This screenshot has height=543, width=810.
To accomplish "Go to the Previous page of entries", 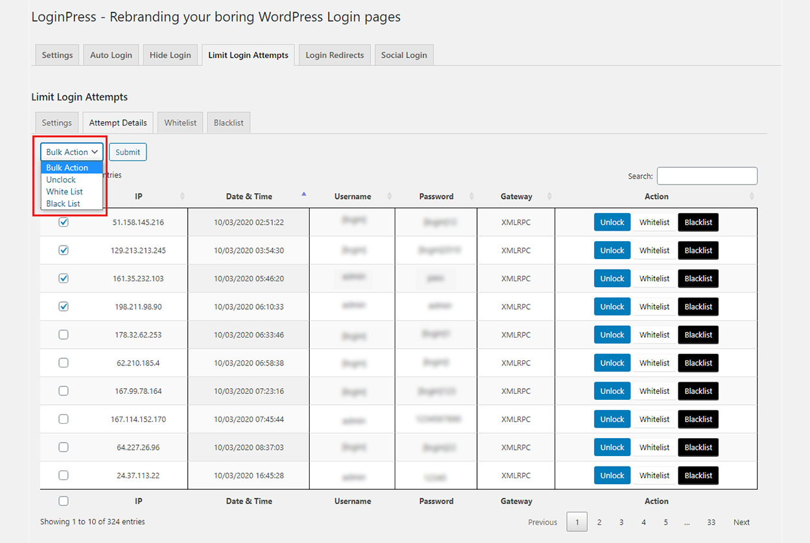I will (542, 522).
